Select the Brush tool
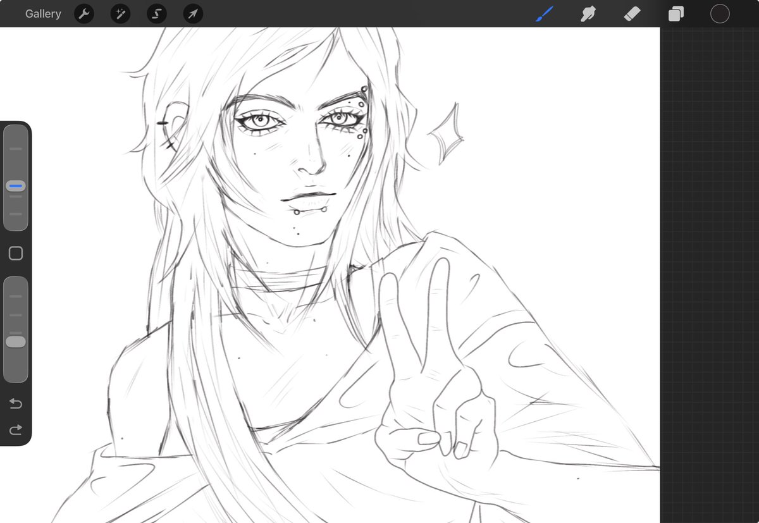759x523 pixels. [x=545, y=14]
